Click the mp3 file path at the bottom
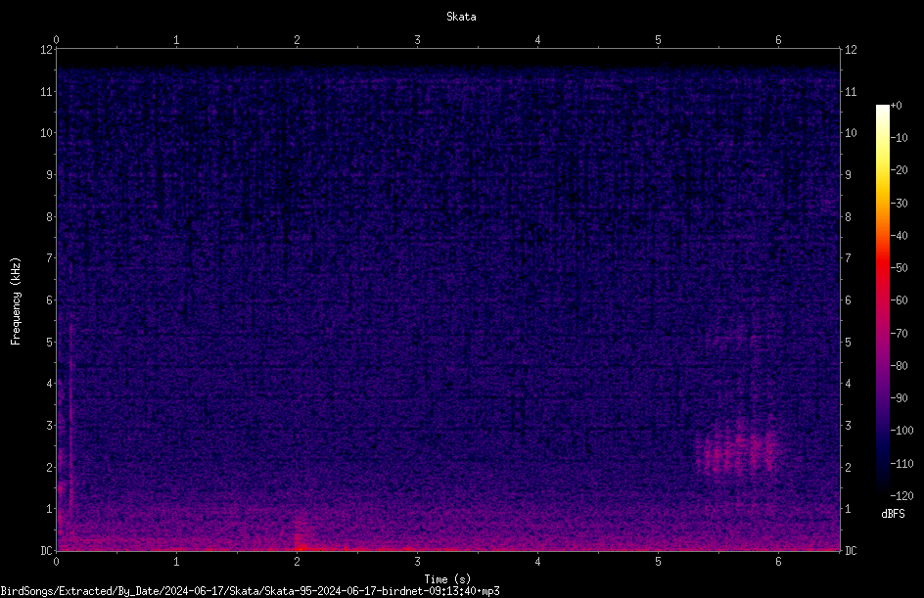 click(250, 591)
